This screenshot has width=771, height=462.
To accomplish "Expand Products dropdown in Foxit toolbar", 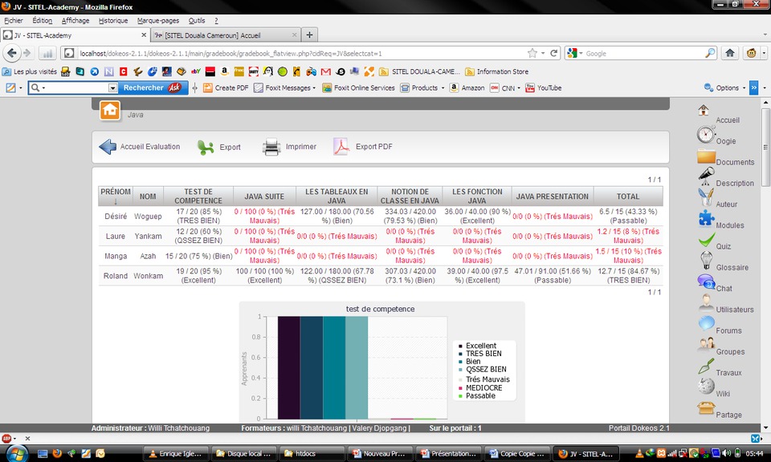I will [x=443, y=88].
